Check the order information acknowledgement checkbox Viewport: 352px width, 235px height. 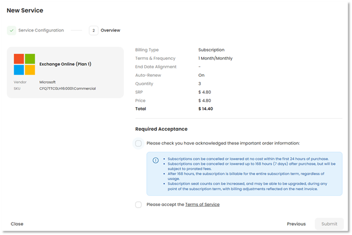point(138,144)
